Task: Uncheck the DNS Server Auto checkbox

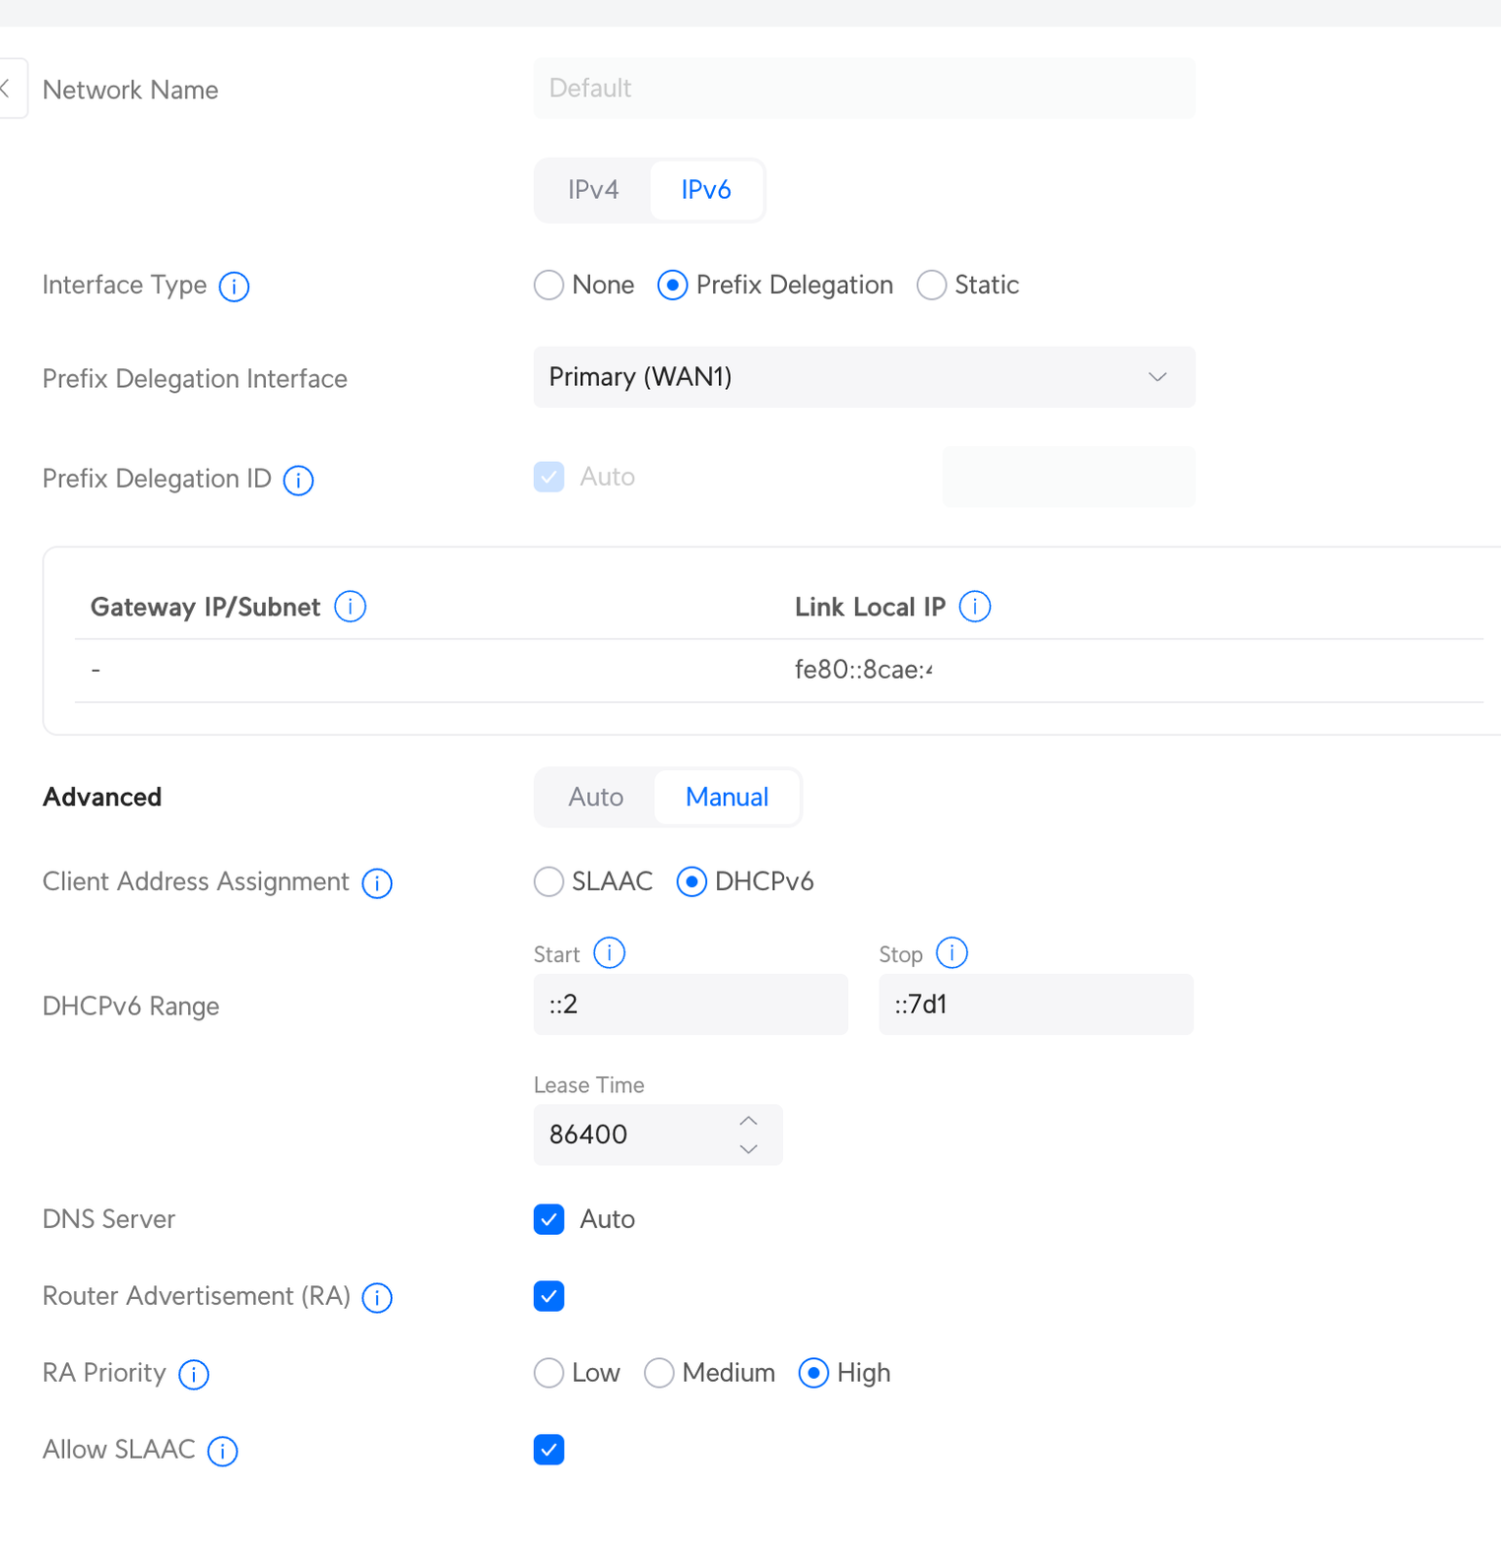Action: 549,1219
